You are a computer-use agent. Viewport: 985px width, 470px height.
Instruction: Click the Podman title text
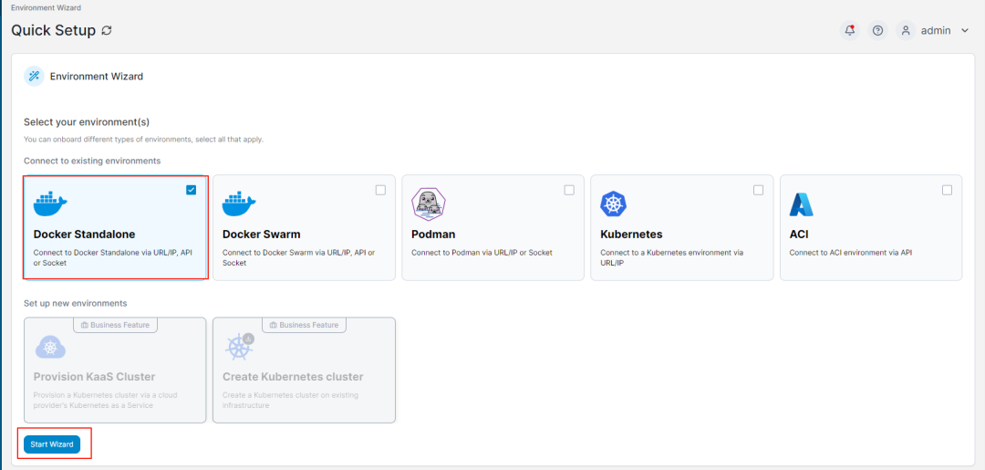coord(433,235)
